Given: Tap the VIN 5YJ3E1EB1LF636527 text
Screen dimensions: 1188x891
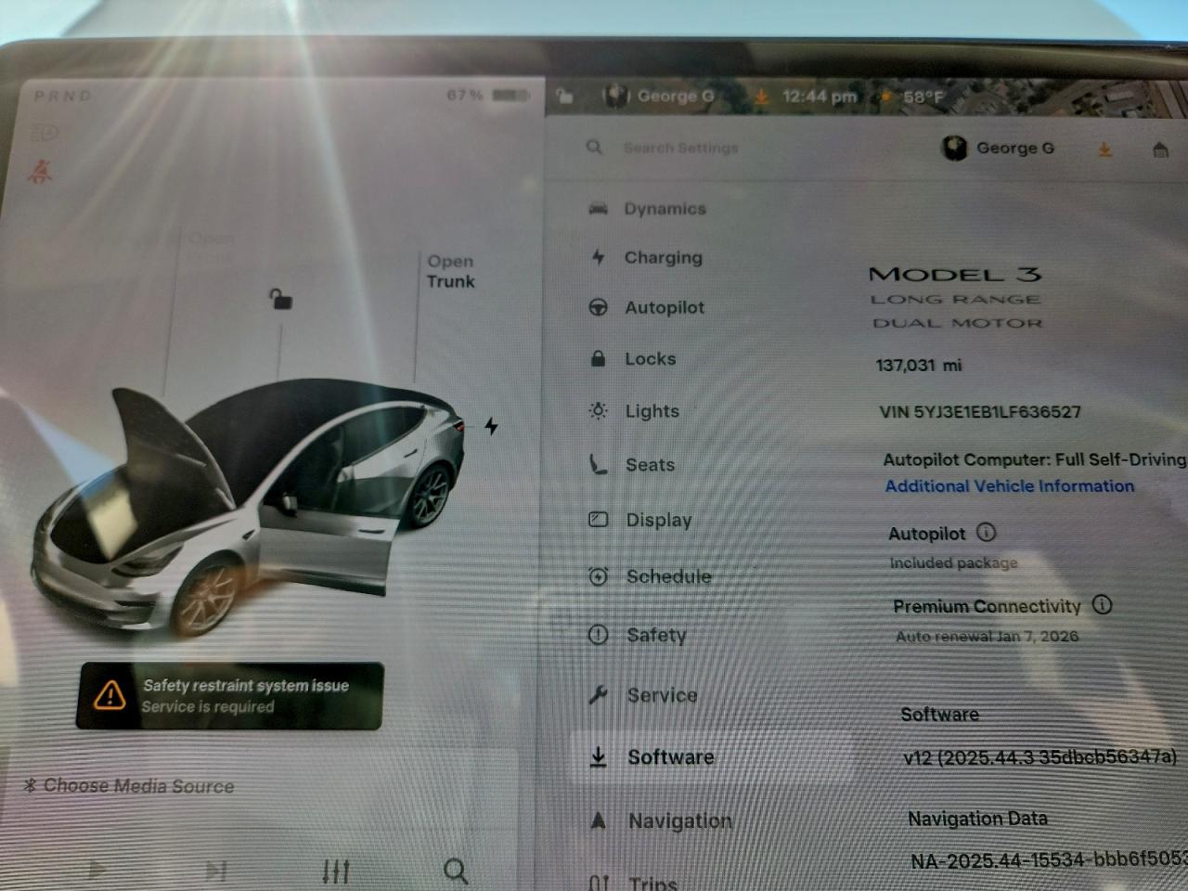Looking at the screenshot, I should 980,412.
